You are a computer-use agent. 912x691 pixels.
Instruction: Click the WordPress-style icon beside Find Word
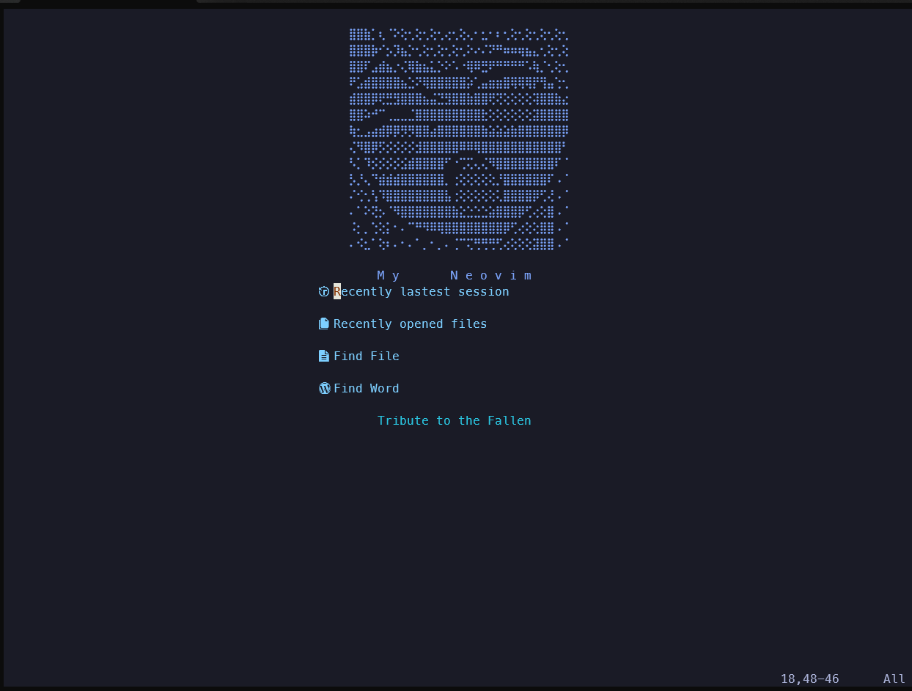[x=324, y=389]
